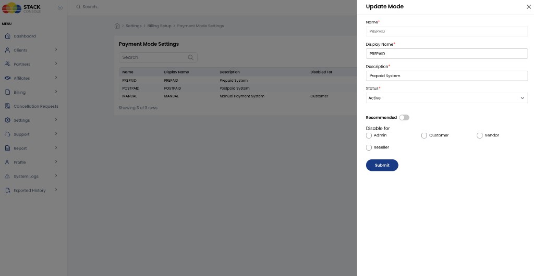
Task: Click the Exported History icon
Action: pos(7,191)
